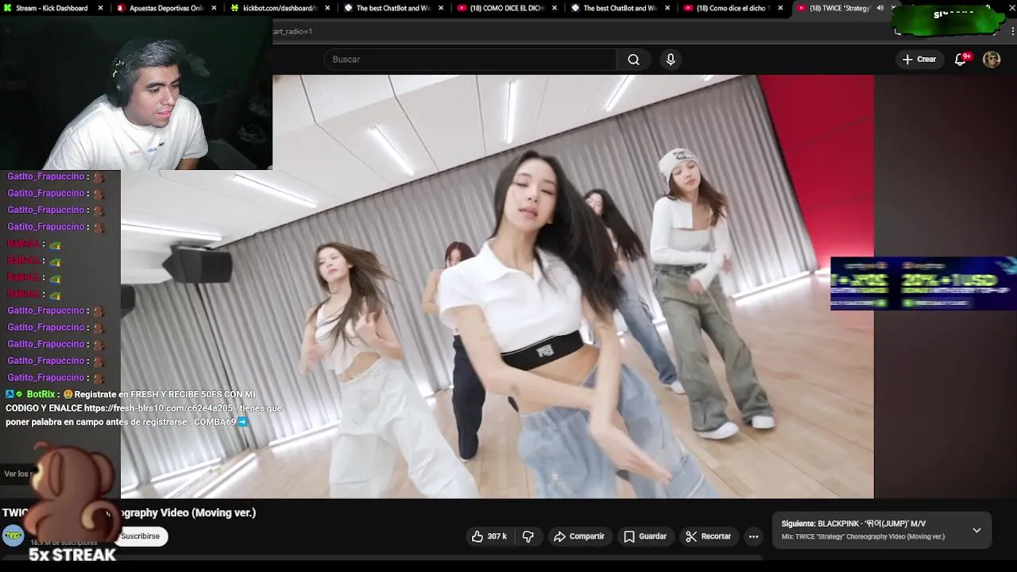Close the COMO DICE EL DICHO tab
Screen dimensions: 1017x572
[x=554, y=8]
